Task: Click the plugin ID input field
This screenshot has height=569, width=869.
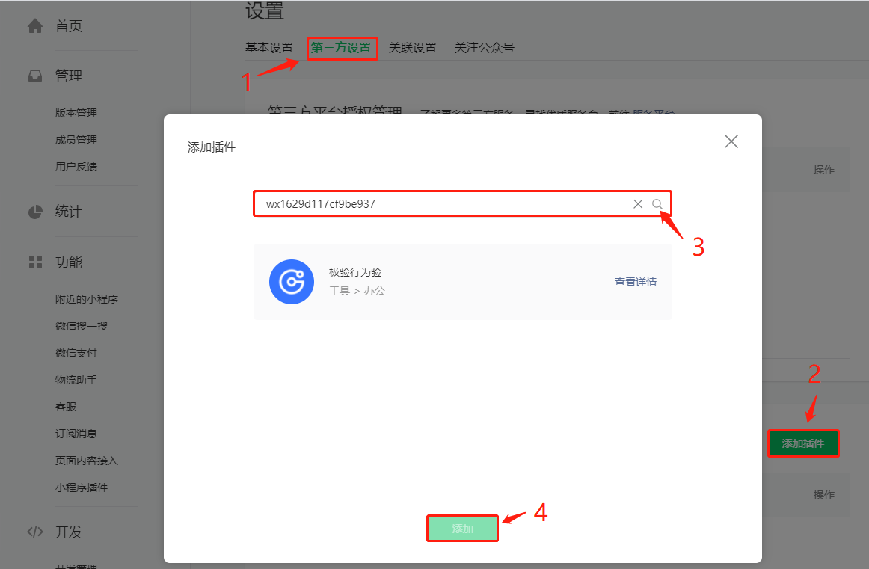Action: coord(449,203)
